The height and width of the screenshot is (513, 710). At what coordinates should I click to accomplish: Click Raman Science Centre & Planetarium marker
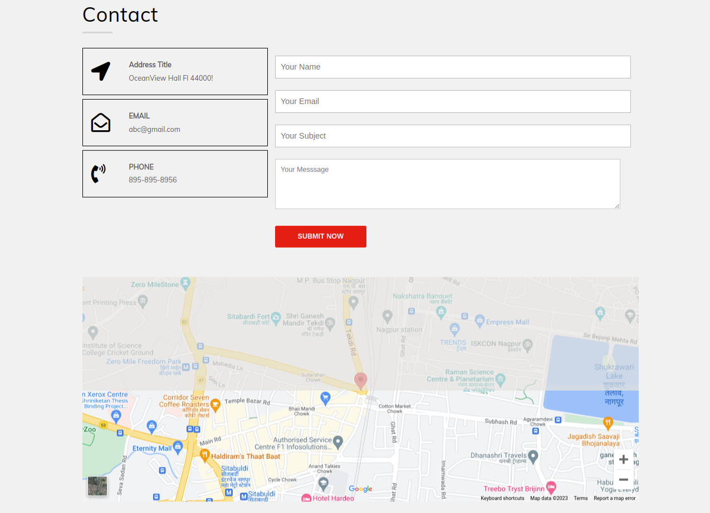[x=501, y=380]
